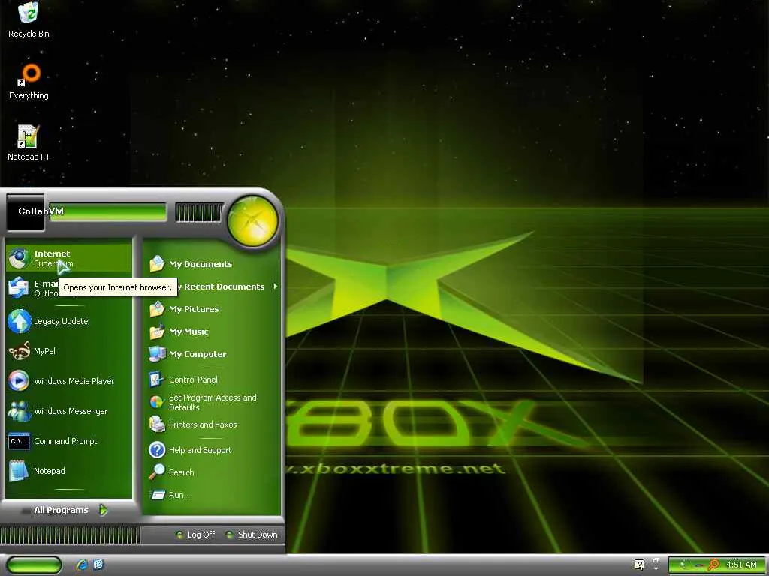The height and width of the screenshot is (576, 769).
Task: Open the Recycle Bin desktop icon
Action: coord(29,20)
